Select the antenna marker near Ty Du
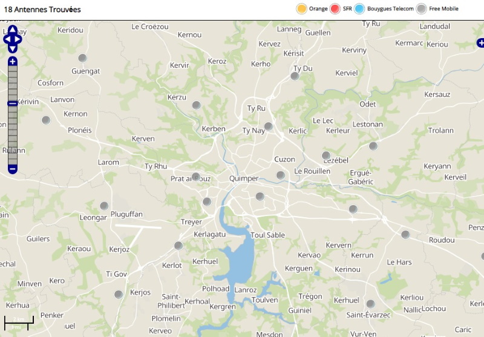The height and width of the screenshot is (337, 484). click(x=295, y=76)
